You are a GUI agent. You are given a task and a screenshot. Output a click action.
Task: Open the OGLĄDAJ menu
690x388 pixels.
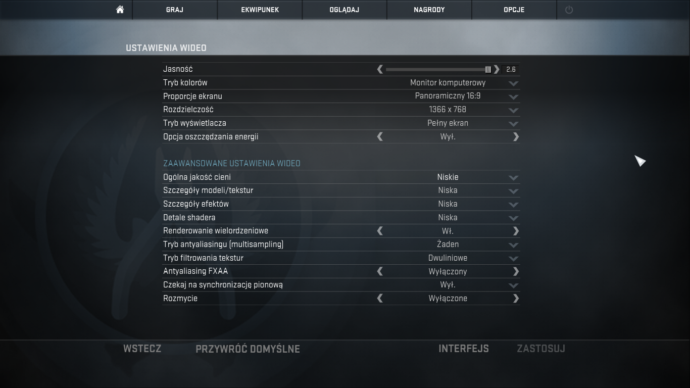[x=344, y=10]
